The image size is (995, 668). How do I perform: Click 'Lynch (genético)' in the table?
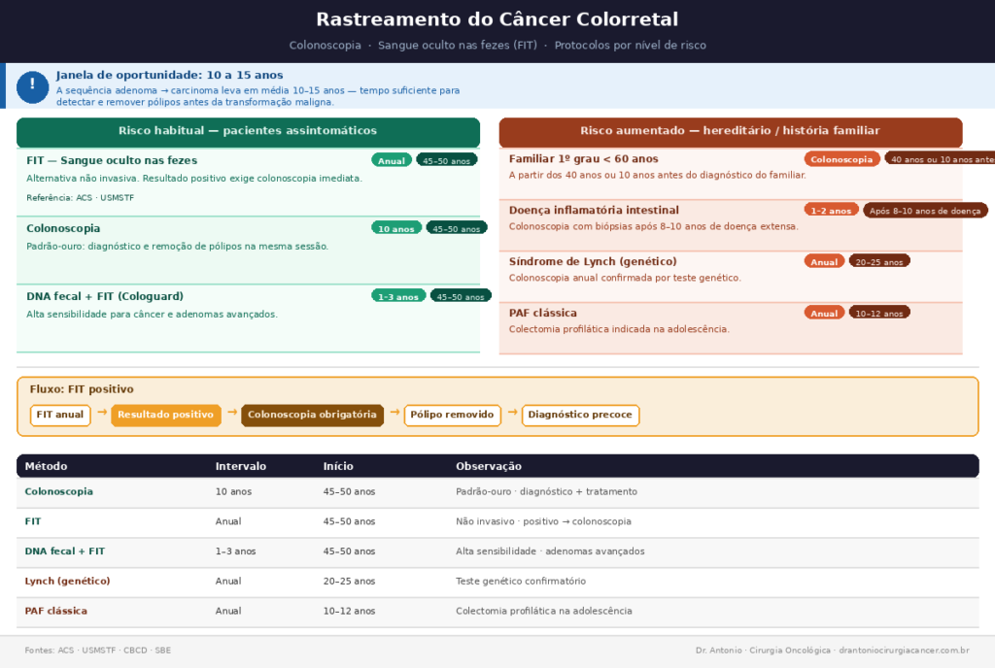[x=67, y=581]
